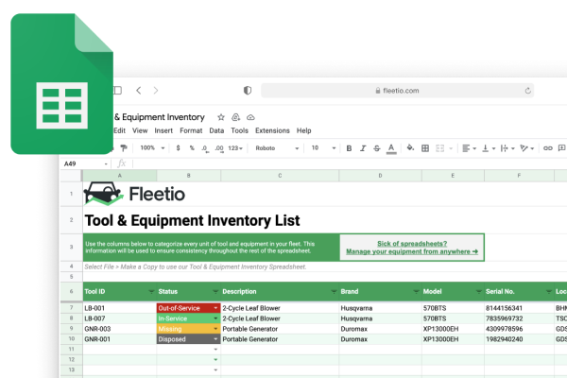
Task: Open the Format menu
Action: (191, 130)
